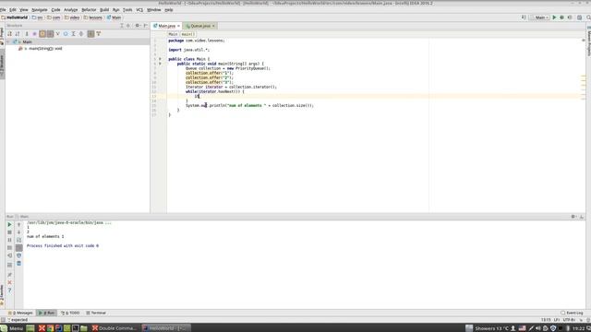Stop the process in the Run panel

click(9, 232)
